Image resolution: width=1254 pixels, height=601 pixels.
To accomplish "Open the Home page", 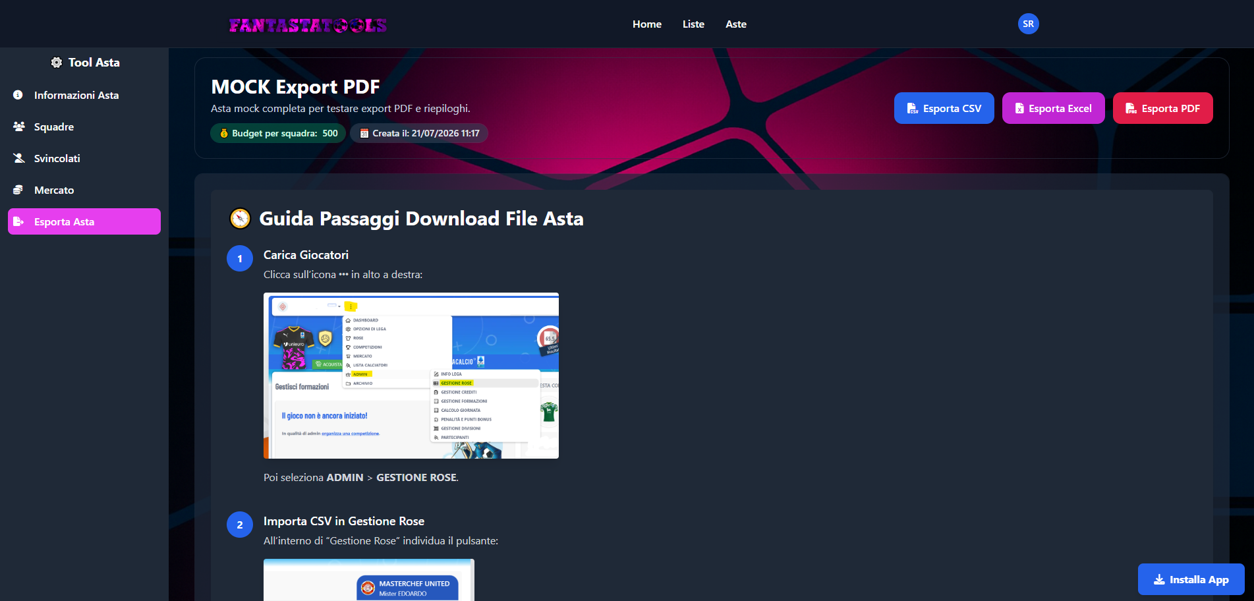I will click(x=647, y=24).
